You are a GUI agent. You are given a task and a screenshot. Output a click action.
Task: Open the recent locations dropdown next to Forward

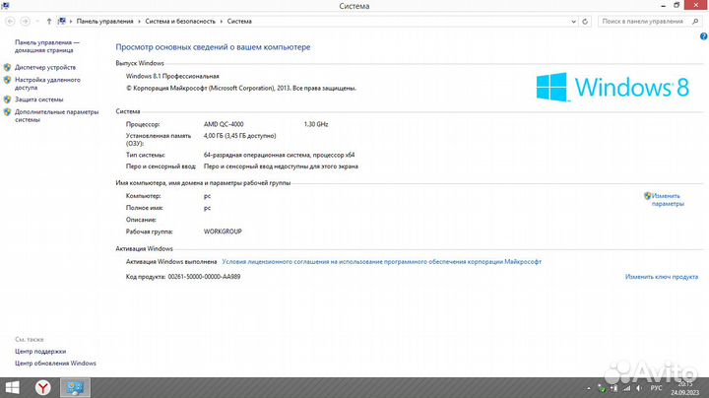pos(37,22)
